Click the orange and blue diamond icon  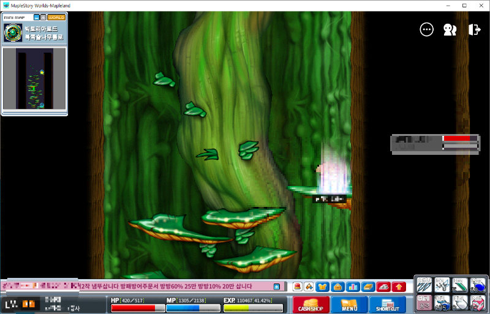pos(309,286)
